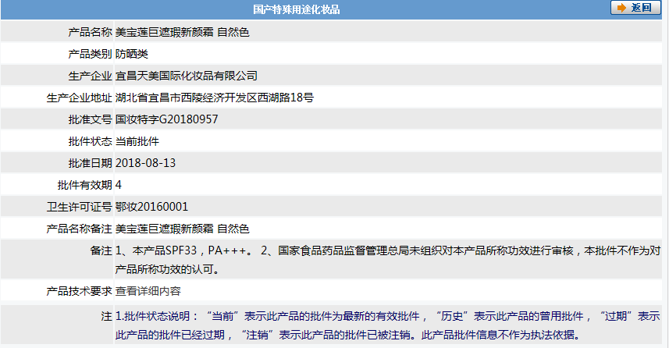Select the 生产企业 label
Image resolution: width=669 pixels, height=348 pixels.
tap(90, 76)
